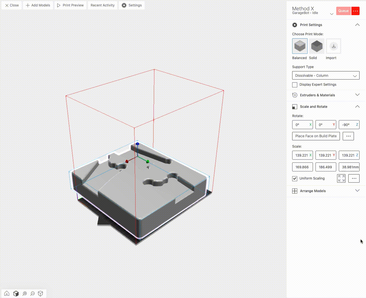Click the scale-to-max expand arrows icon

[342, 178]
